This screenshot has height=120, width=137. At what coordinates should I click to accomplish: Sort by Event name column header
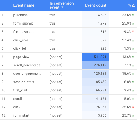pyautogui.click(x=24, y=5)
